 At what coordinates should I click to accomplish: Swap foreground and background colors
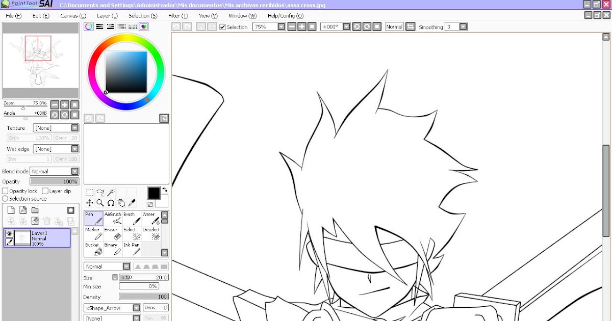click(x=165, y=190)
